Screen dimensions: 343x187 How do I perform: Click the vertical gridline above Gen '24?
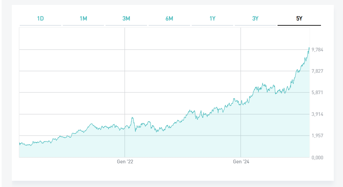tap(241, 66)
